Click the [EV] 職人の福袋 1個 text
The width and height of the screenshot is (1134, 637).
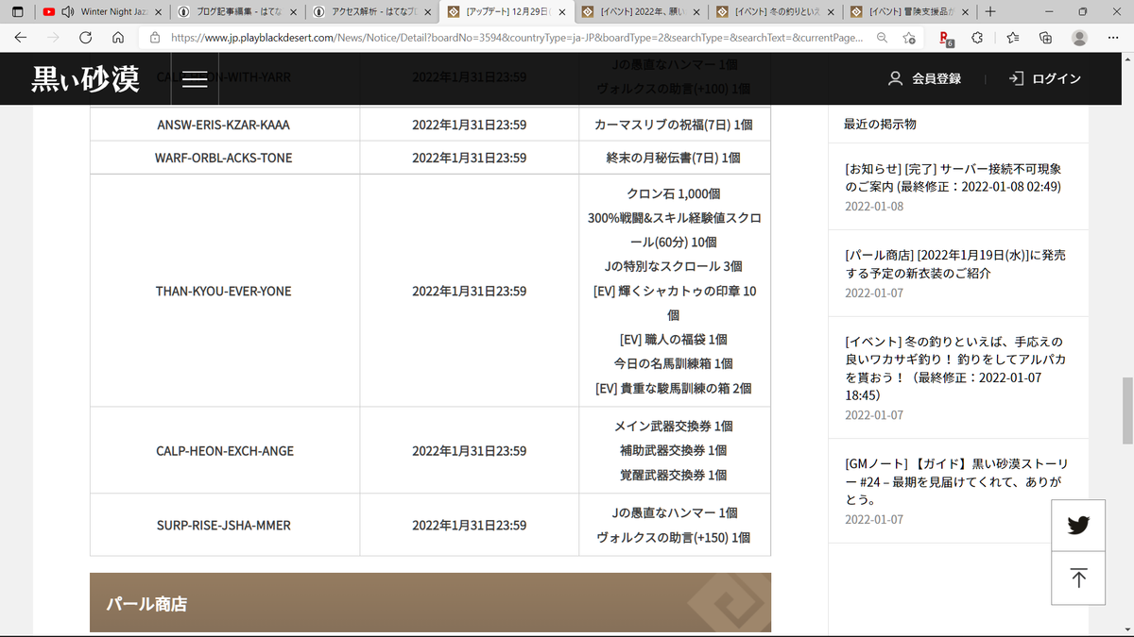(x=674, y=339)
